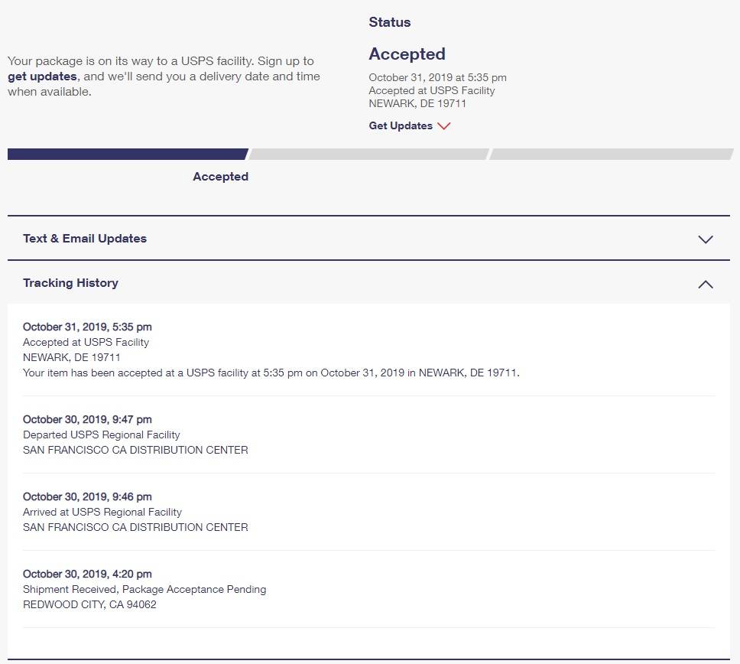
Task: Click the entry October 30, 2019, 9:46 pm
Action: click(87, 496)
